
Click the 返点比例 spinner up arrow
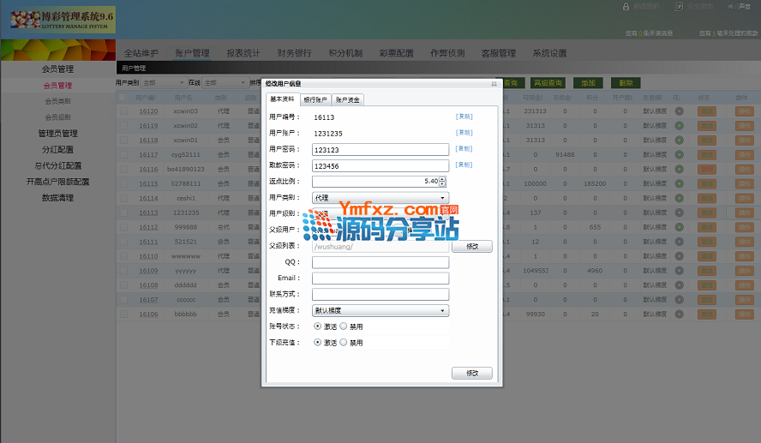443,179
